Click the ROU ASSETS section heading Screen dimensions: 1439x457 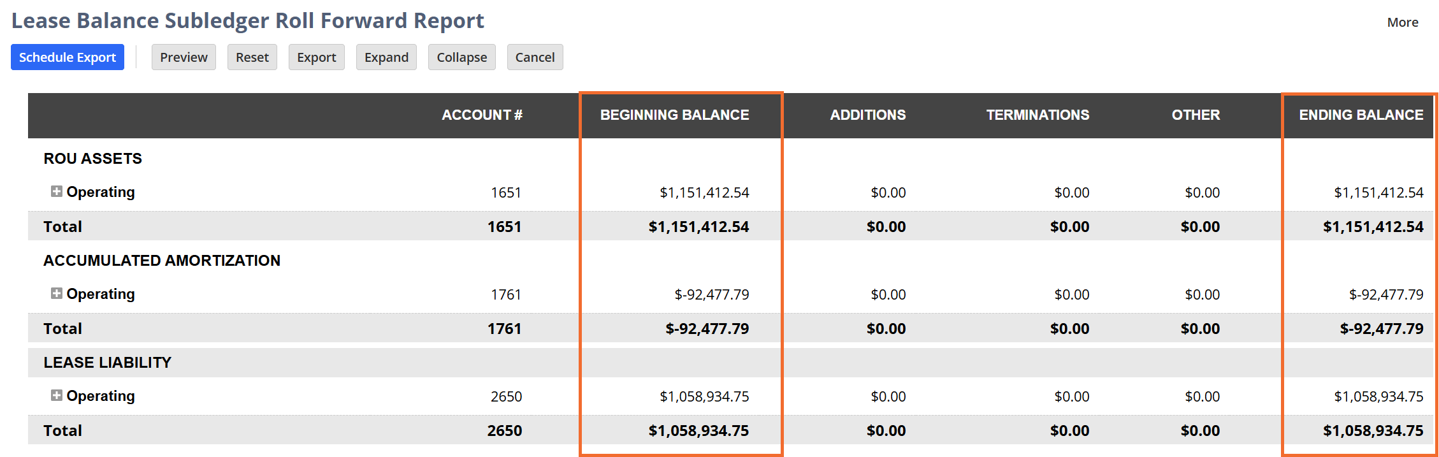pos(93,159)
